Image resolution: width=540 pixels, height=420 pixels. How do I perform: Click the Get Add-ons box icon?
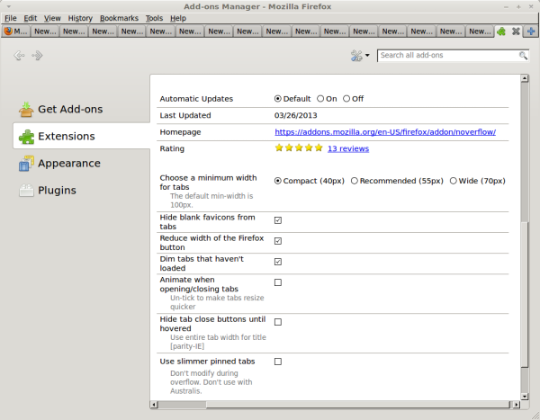(x=26, y=110)
